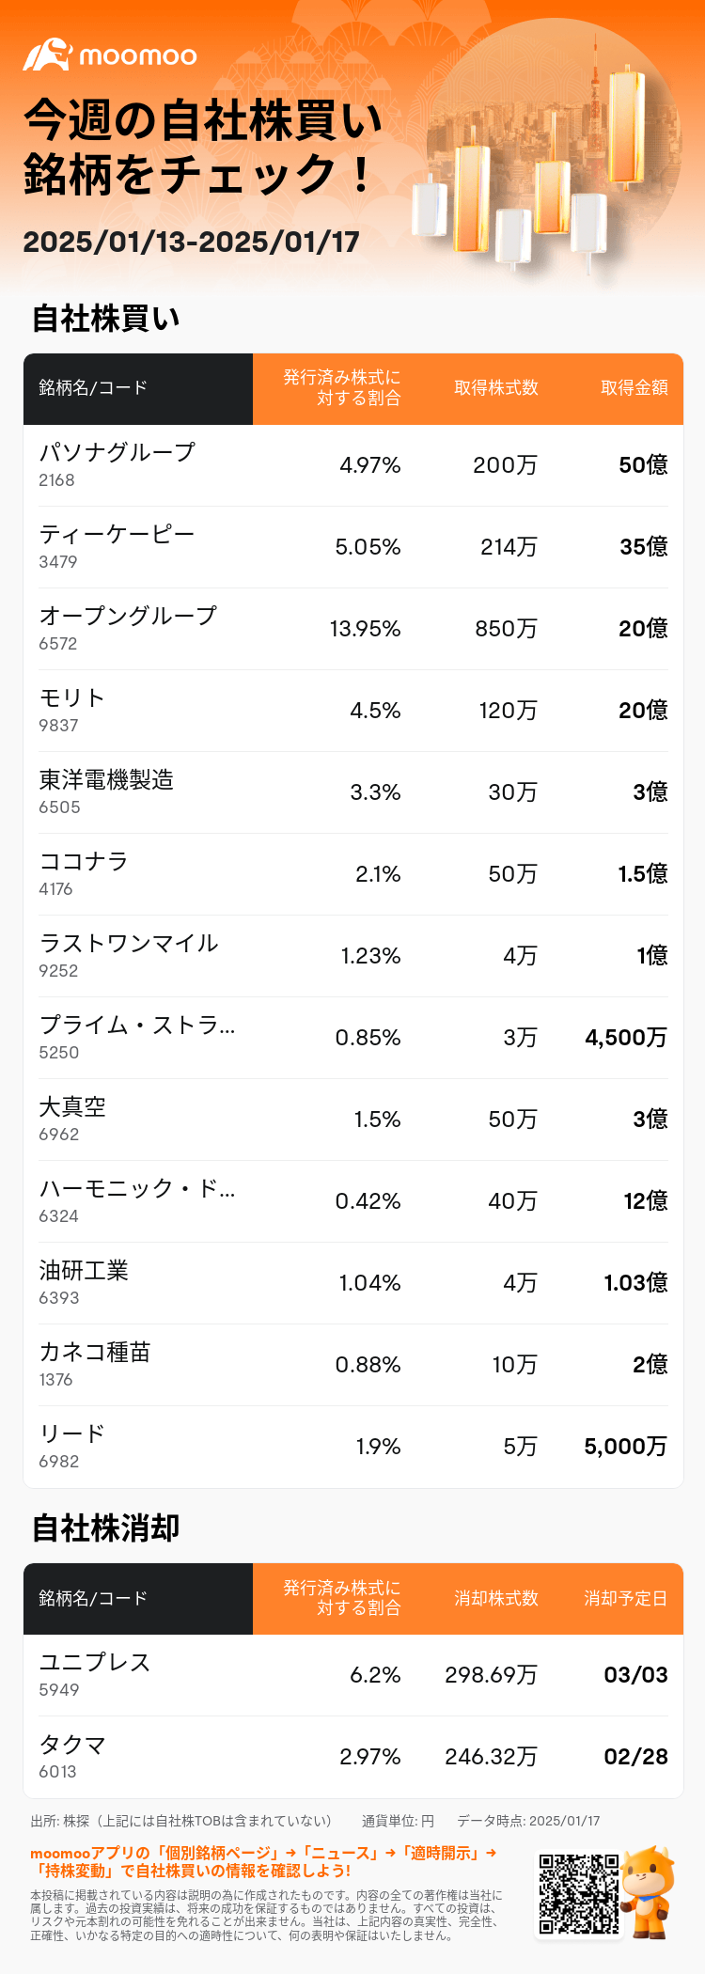Viewport: 705px width, 1974px height.
Task: Open the ティーケーピー 3479 row
Action: pyautogui.click(x=353, y=547)
